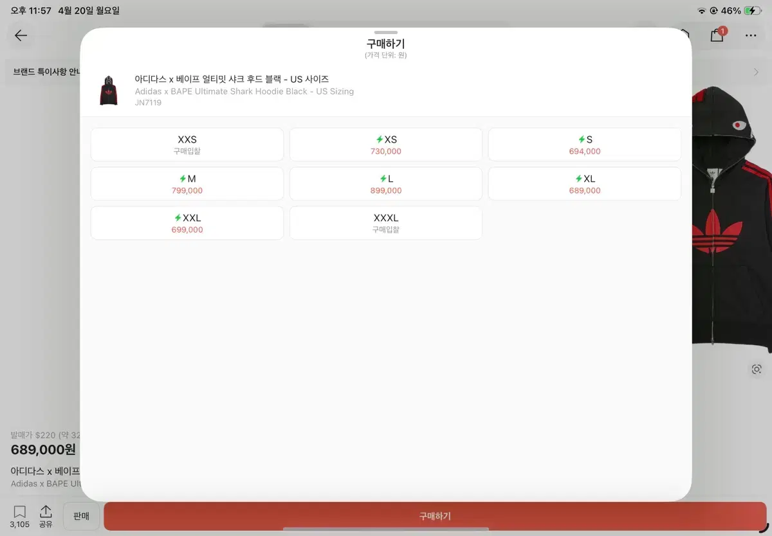Viewport: 772px width, 536px height.
Task: Tap the sheet drag handle at top
Action: 386,32
